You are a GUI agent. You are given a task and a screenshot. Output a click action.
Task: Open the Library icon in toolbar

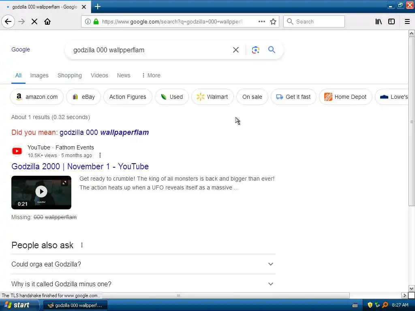click(x=379, y=21)
